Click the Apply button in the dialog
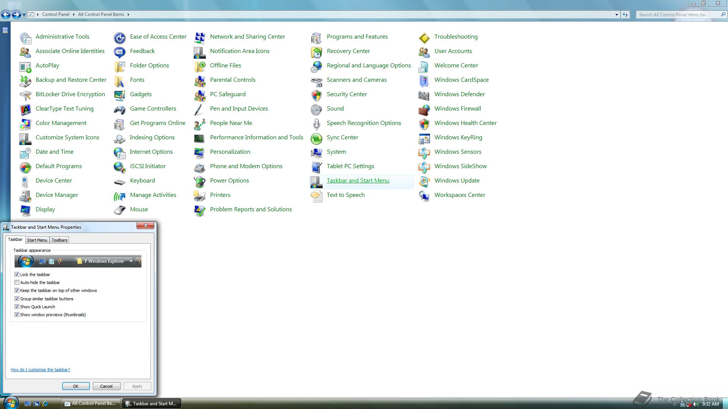The image size is (728, 409). [137, 386]
